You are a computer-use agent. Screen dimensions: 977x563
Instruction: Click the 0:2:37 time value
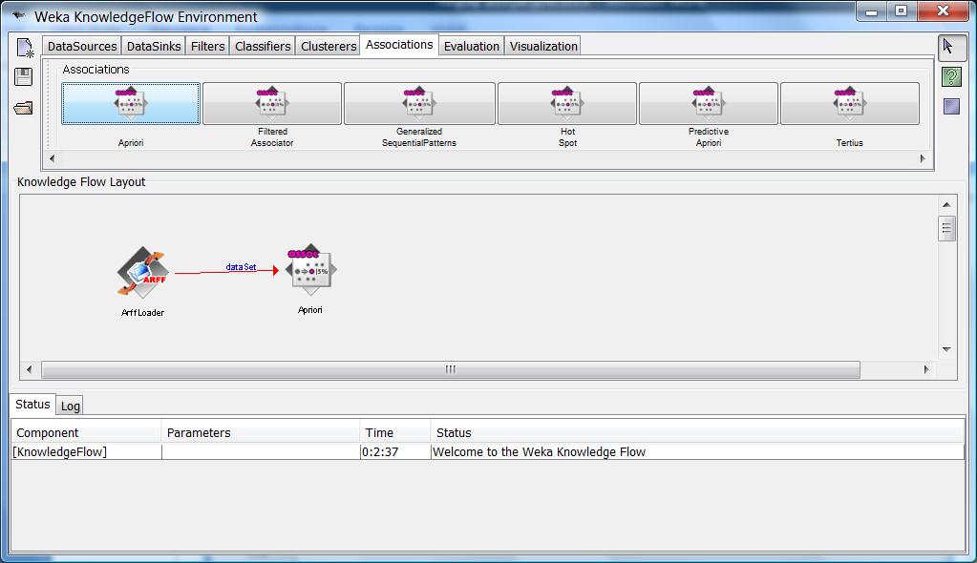[380, 451]
